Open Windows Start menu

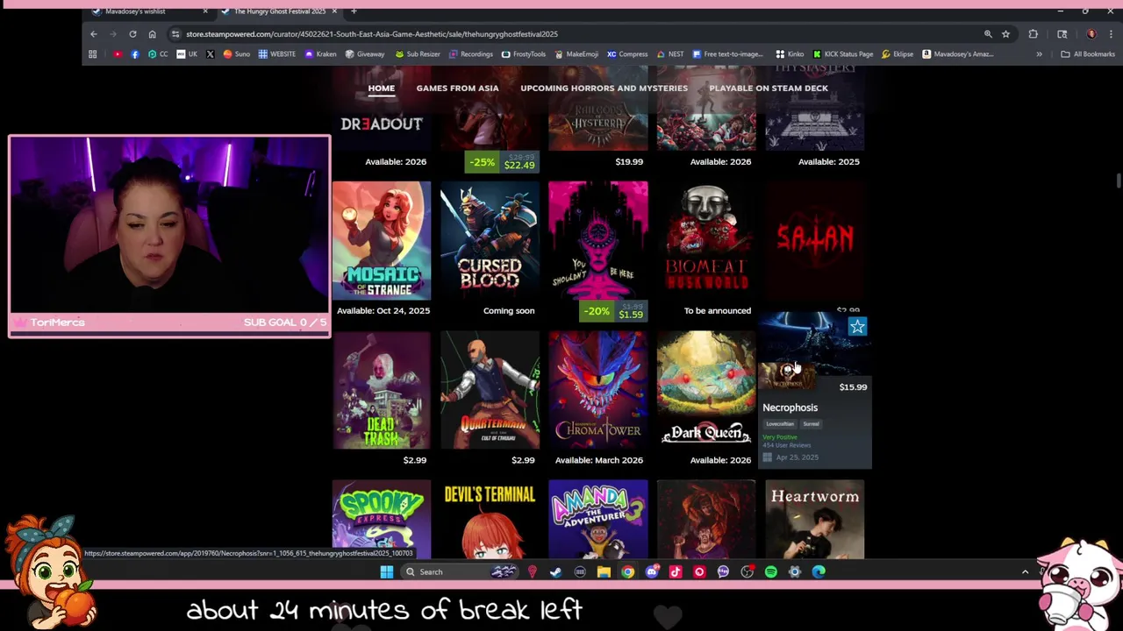(x=387, y=571)
